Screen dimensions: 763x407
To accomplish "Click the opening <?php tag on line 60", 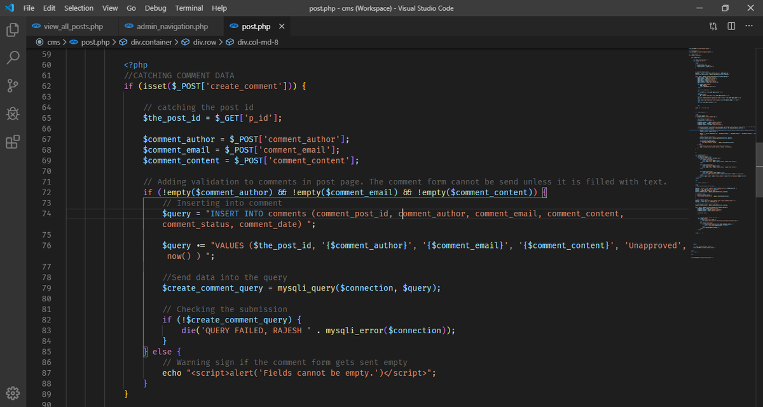I will [135, 65].
